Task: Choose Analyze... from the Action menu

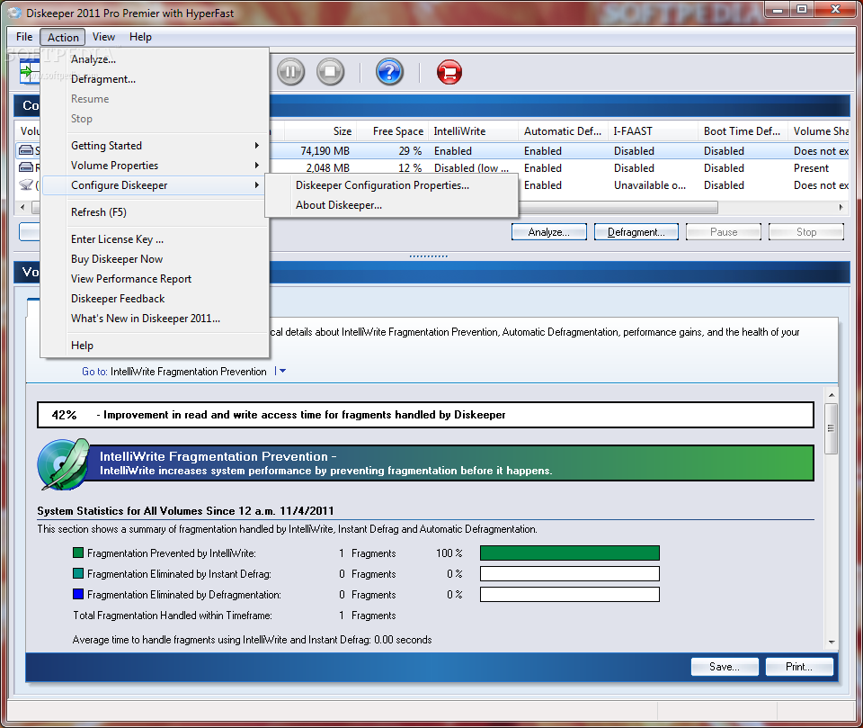Action: pos(156,59)
